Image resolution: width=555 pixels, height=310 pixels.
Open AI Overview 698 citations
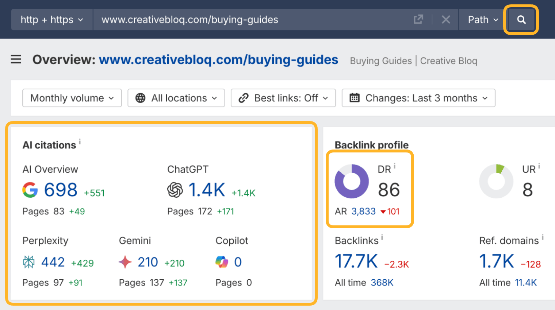point(61,190)
